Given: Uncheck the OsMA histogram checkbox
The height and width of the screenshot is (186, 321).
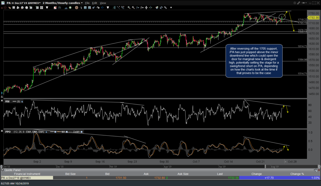Looking at the screenshot, I should click(x=82, y=132).
